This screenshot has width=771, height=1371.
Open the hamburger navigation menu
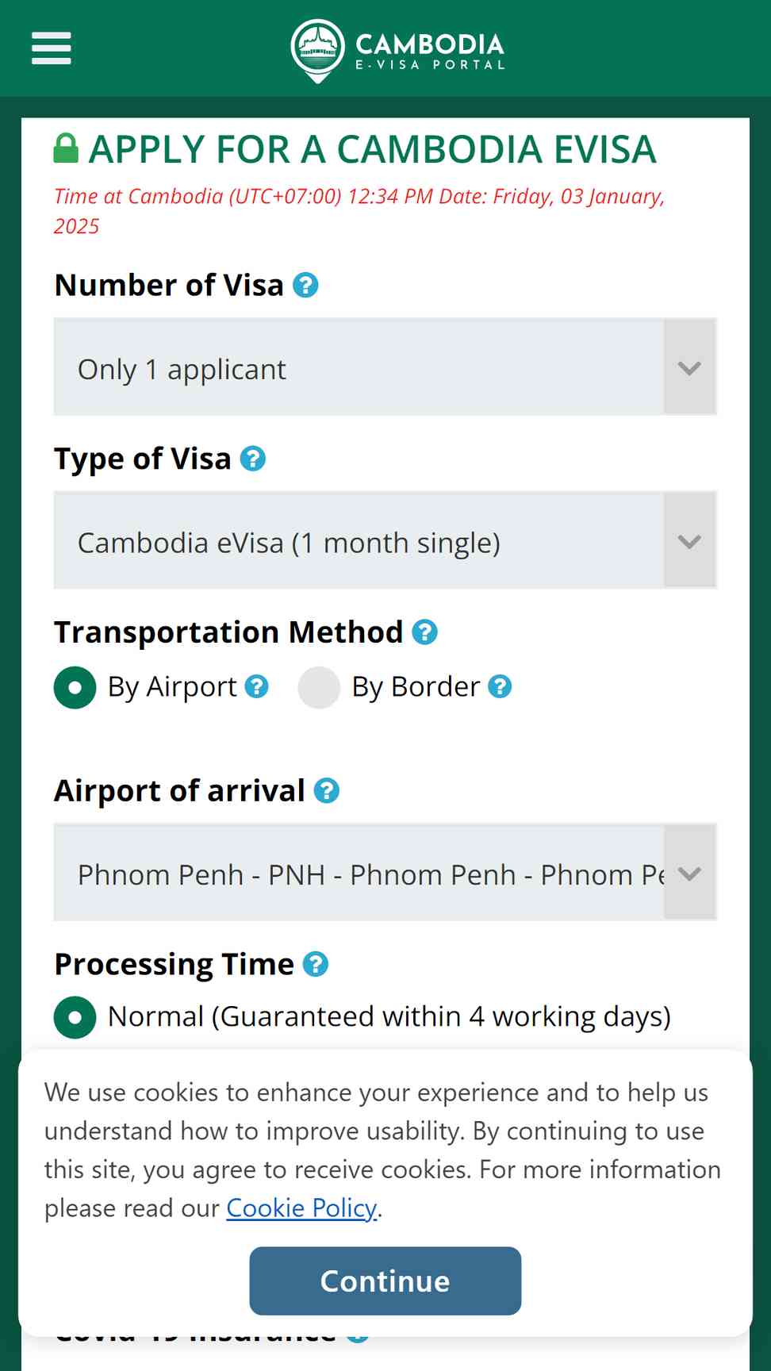[x=52, y=48]
